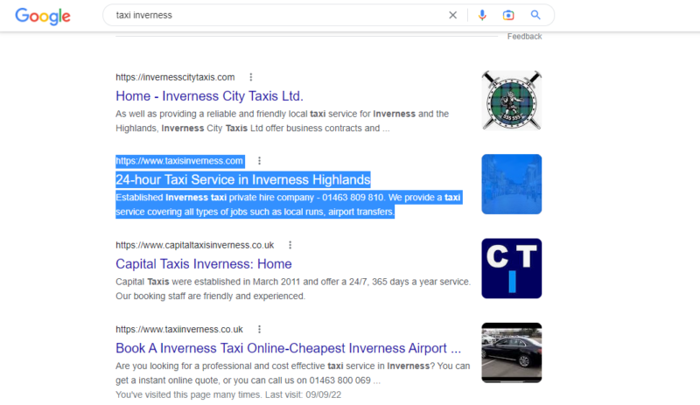
Task: Click the https://invernesscitytaxis.com URL
Action: pos(175,77)
